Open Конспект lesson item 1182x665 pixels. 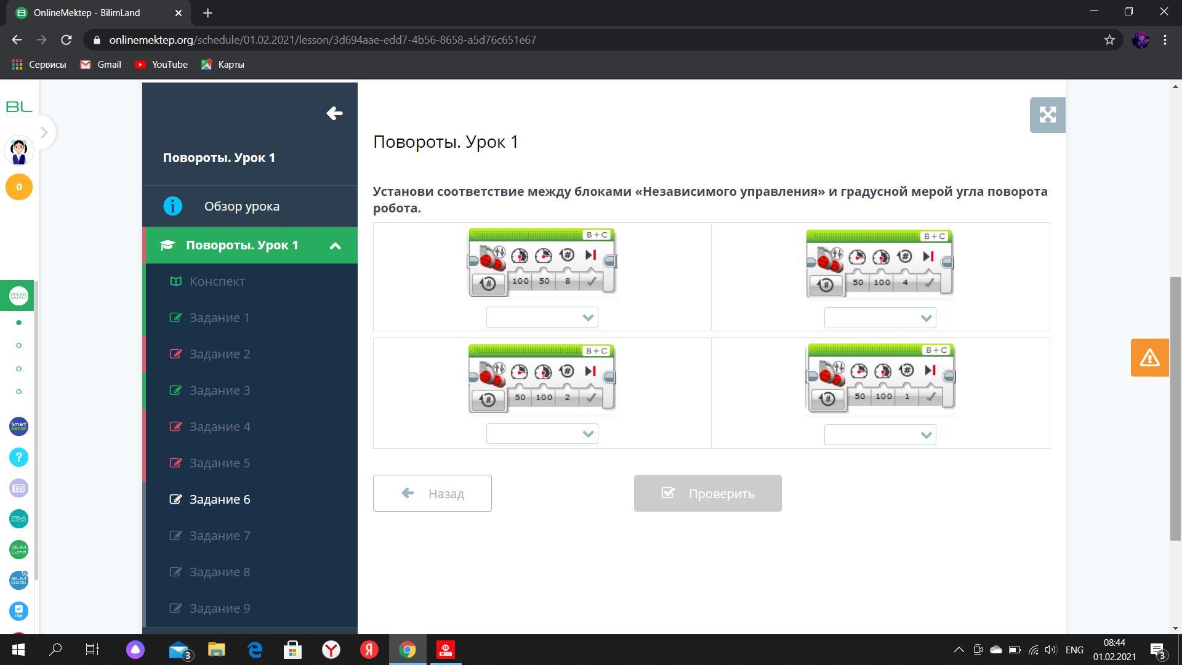[x=217, y=281]
